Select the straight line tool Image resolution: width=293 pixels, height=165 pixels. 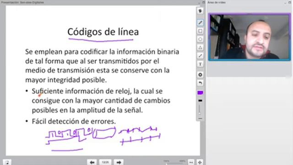click(200, 55)
